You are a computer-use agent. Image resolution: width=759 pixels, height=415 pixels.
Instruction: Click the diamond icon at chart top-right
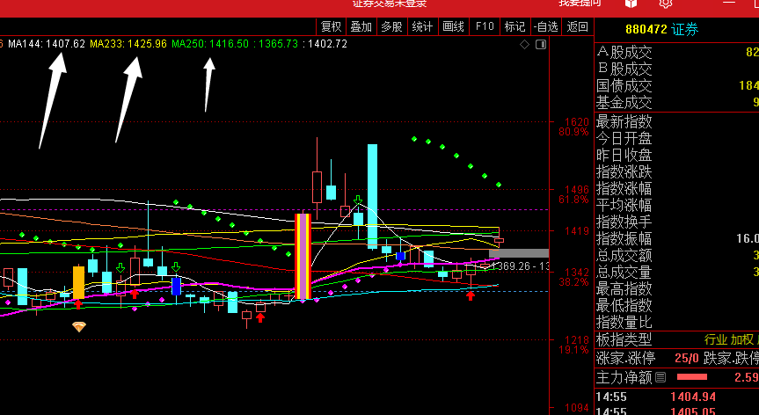[x=525, y=45]
